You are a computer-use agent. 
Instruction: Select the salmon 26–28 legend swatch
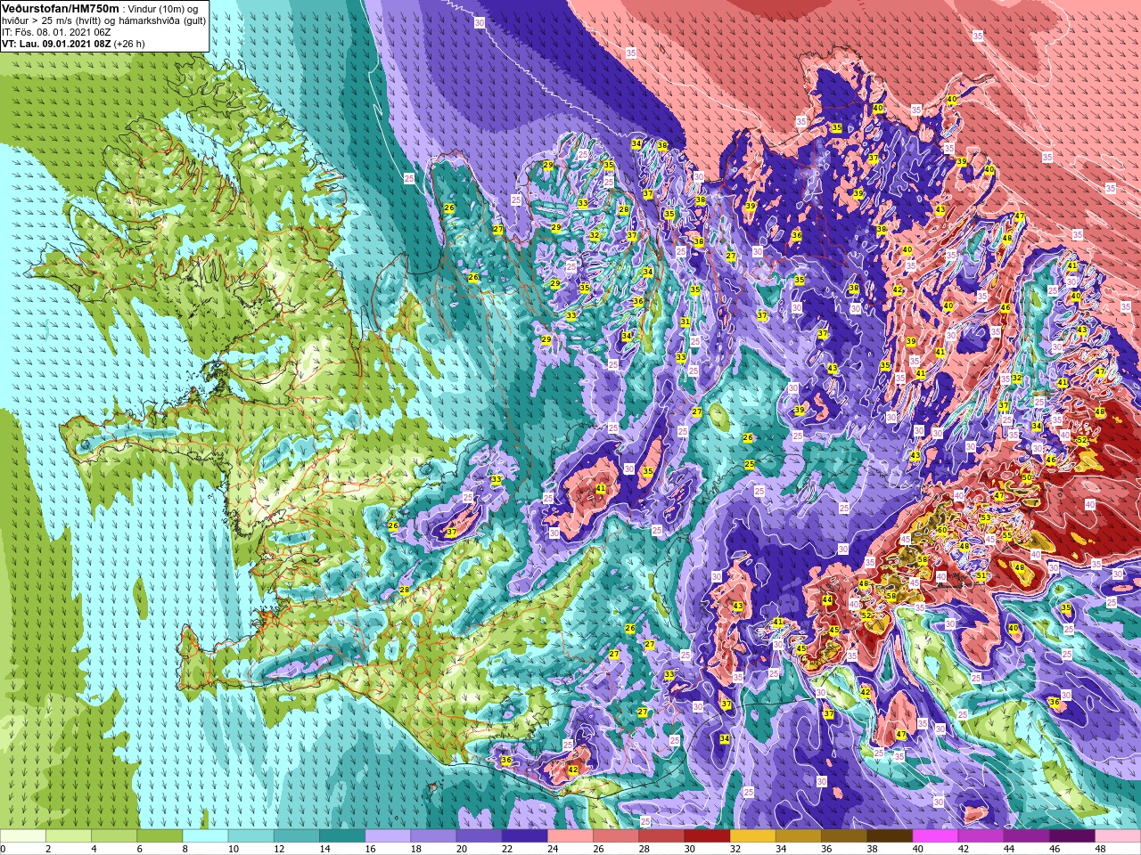point(616,836)
